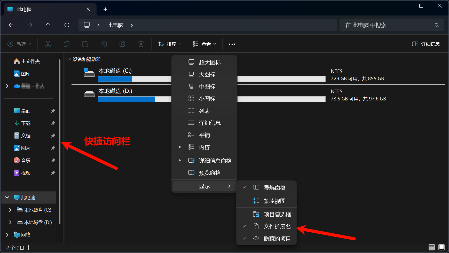Click the Delete trash can icon

[141, 44]
